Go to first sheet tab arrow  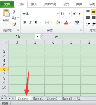tap(2, 99)
